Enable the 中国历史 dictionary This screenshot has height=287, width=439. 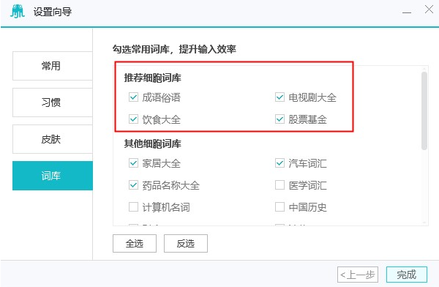[x=279, y=207]
